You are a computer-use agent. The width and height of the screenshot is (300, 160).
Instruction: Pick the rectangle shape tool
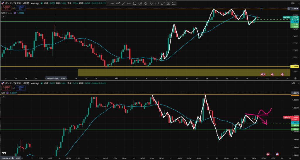134,4
